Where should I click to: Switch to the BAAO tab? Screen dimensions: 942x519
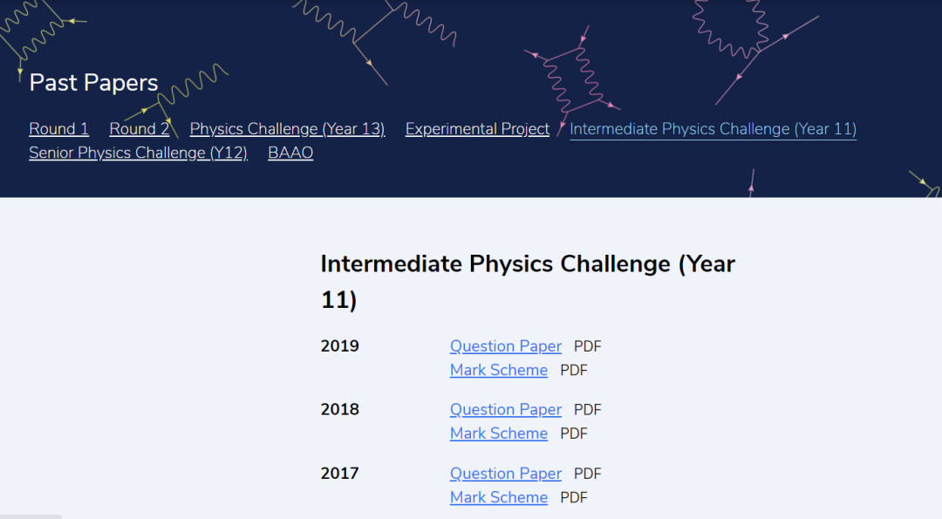click(x=290, y=153)
